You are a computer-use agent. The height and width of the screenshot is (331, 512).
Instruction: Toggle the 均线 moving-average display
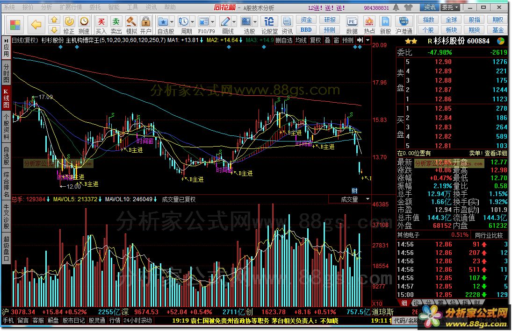(301, 40)
